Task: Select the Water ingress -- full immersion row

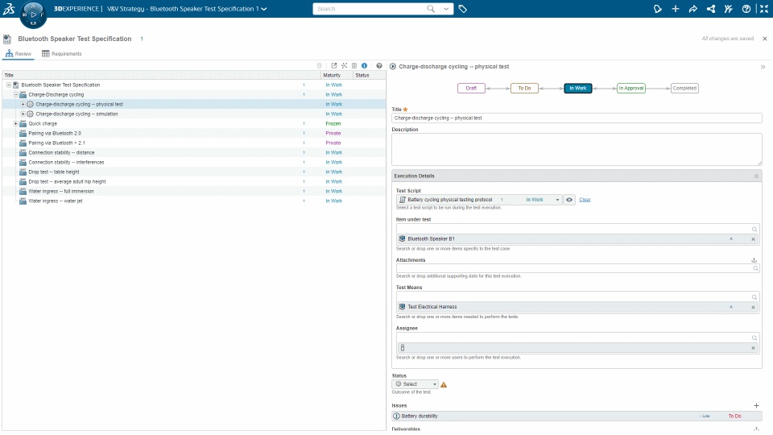Action: [x=194, y=192]
